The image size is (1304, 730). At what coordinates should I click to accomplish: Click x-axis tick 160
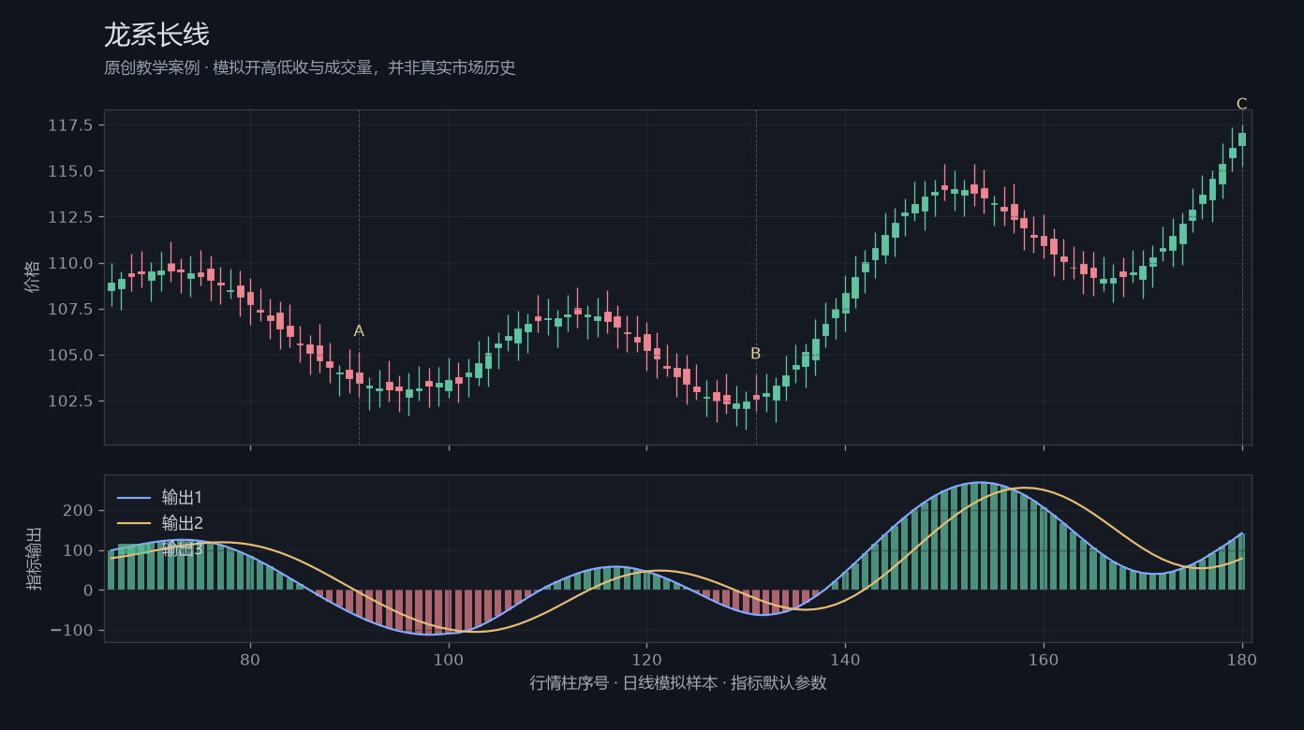pyautogui.click(x=1044, y=659)
